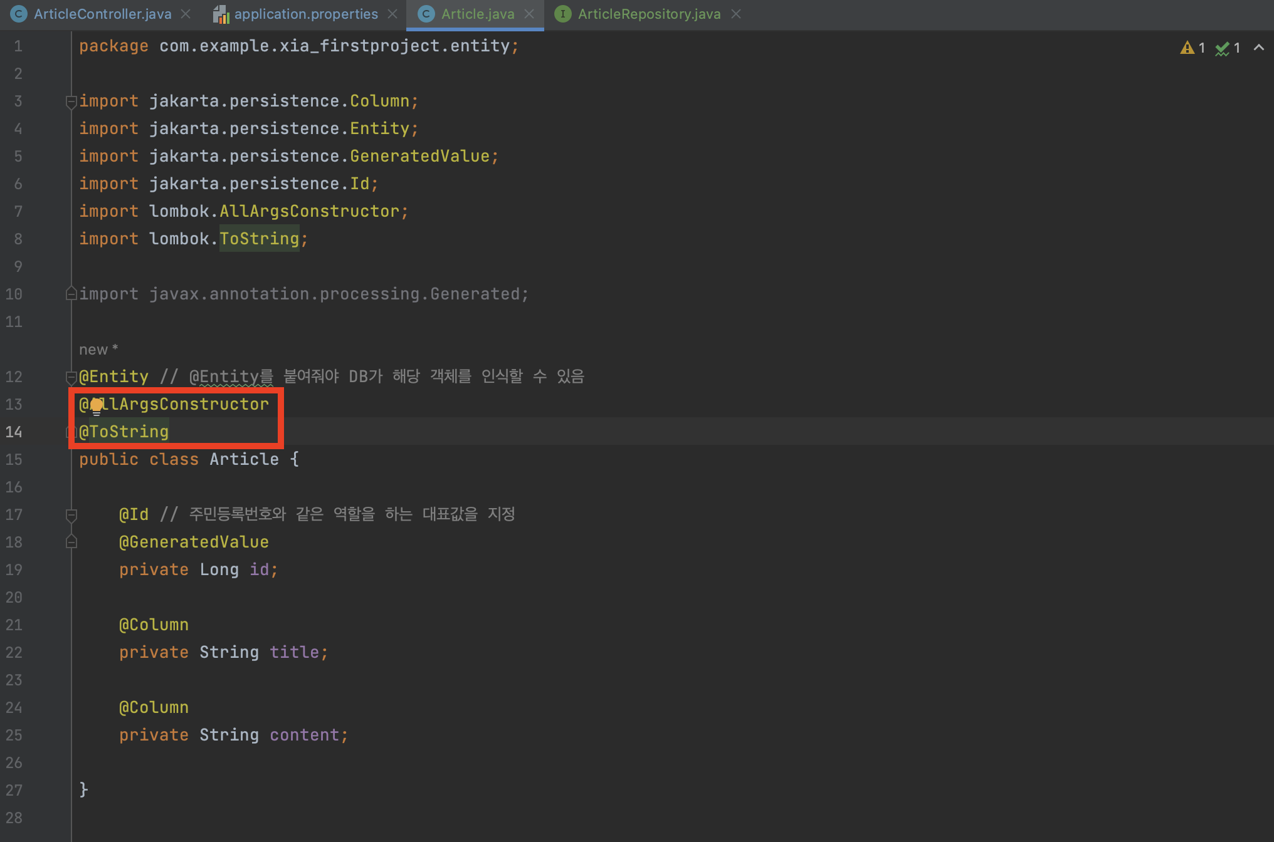Viewport: 1274px width, 842px height.
Task: Collapse annotations fold marker at @Entity line
Action: [x=71, y=377]
